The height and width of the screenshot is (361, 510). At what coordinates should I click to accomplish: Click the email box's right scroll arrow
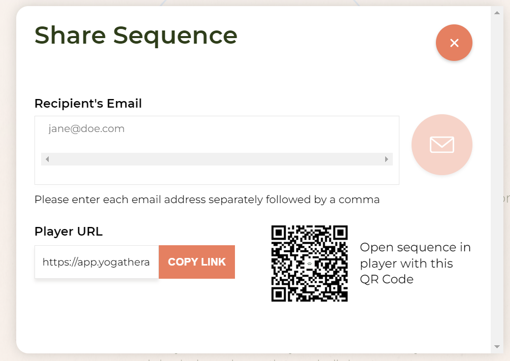[386, 159]
